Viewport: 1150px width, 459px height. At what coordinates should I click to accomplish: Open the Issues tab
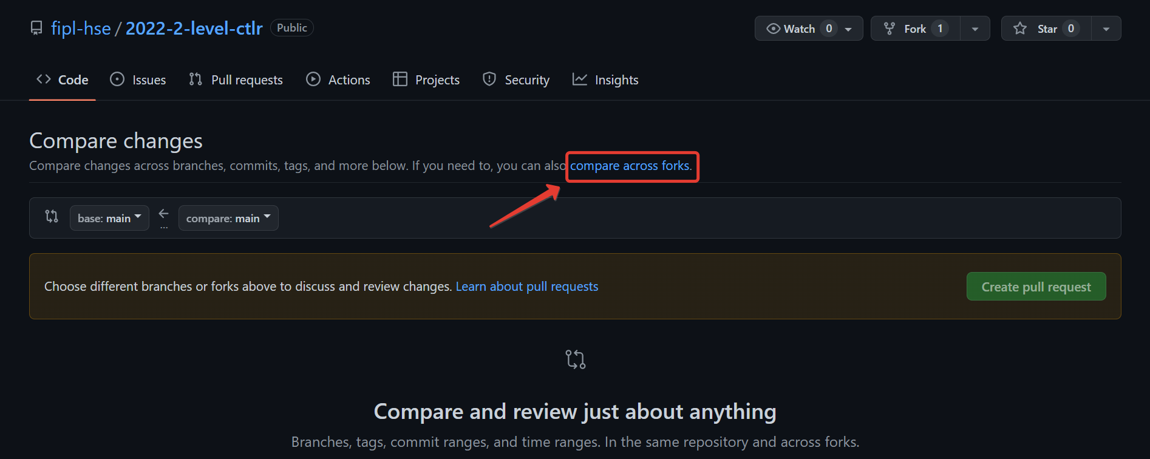[x=138, y=80]
